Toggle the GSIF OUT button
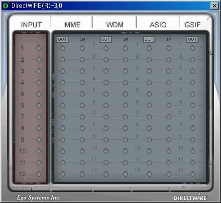Screen dimensions: 221x203 [x=192, y=39]
